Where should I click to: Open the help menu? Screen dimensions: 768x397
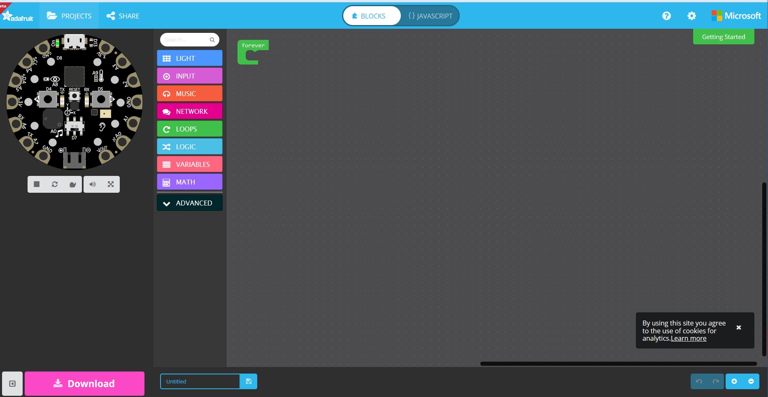[667, 16]
